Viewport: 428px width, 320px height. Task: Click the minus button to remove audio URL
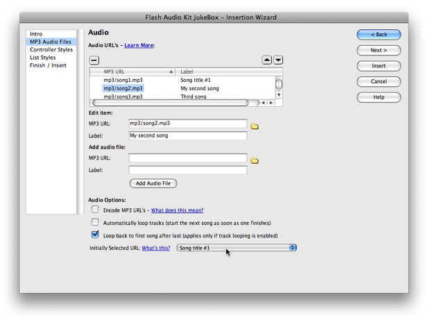point(94,60)
